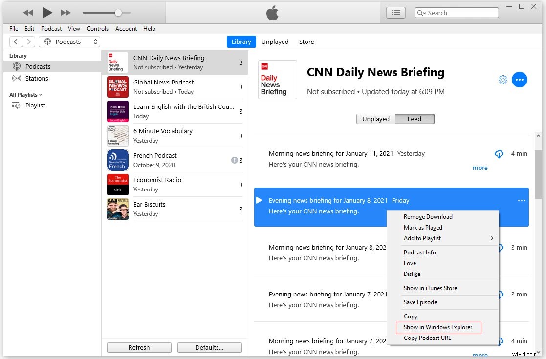This screenshot has height=359, width=546.
Task: Adjust the volume slider in the toolbar
Action: point(119,12)
